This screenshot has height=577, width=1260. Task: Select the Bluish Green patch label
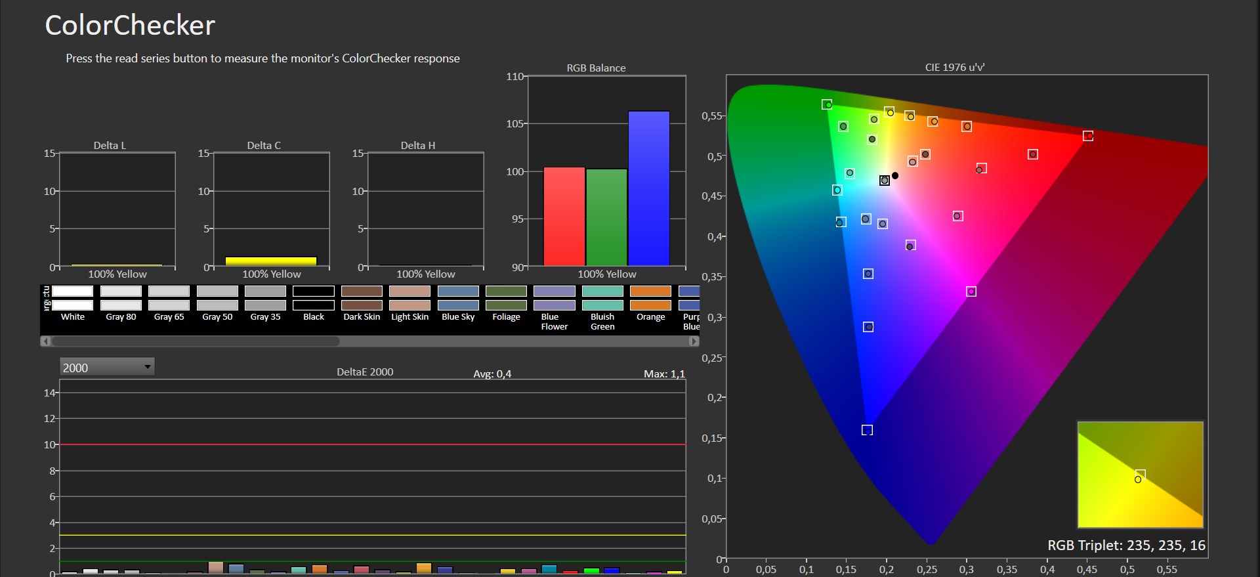[602, 322]
